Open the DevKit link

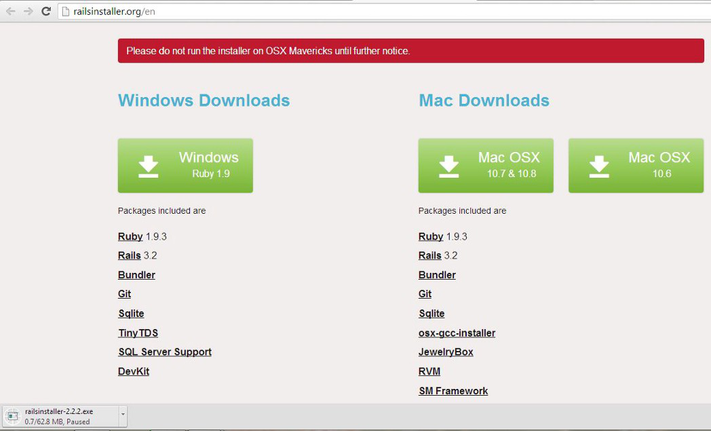pyautogui.click(x=134, y=371)
